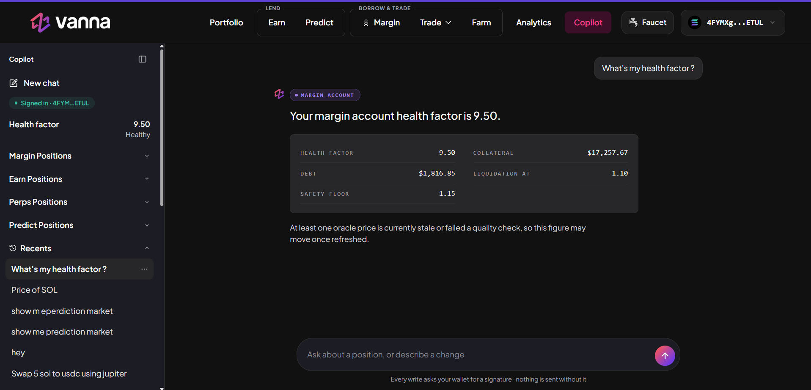Image resolution: width=811 pixels, height=390 pixels.
Task: Open the Earn page
Action: coord(277,22)
